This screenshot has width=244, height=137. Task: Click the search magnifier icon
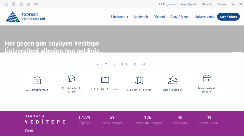(x=233, y=4)
